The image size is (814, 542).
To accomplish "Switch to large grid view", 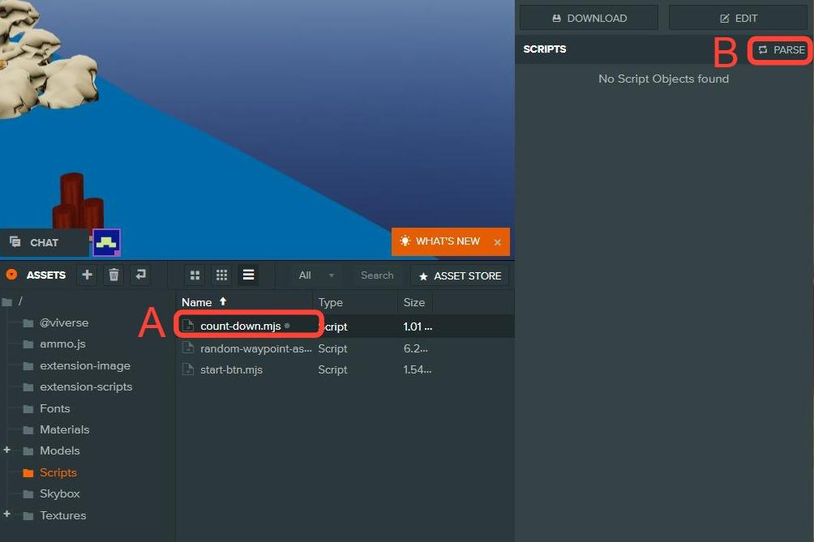I will coord(195,275).
